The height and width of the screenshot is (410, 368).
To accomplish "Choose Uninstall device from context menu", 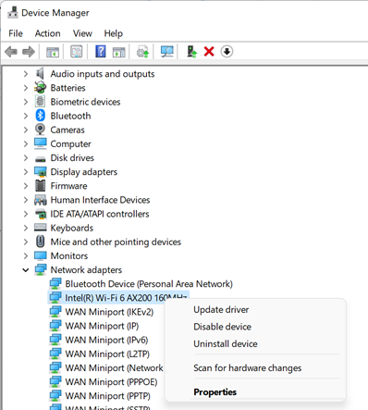I will [226, 343].
